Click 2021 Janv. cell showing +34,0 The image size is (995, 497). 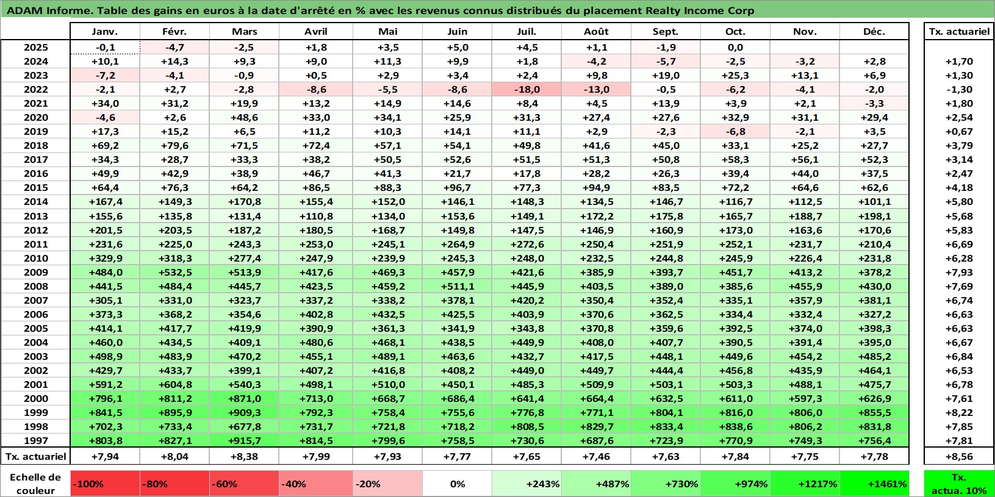tap(105, 103)
